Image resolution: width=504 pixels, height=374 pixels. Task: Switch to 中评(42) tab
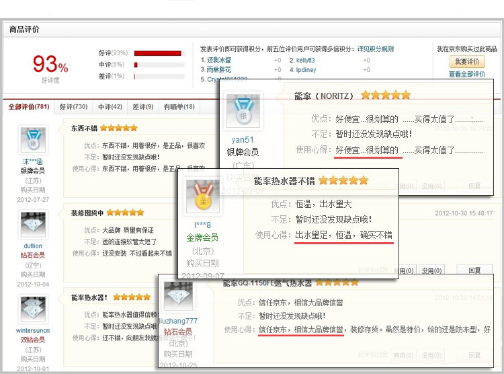tap(110, 106)
